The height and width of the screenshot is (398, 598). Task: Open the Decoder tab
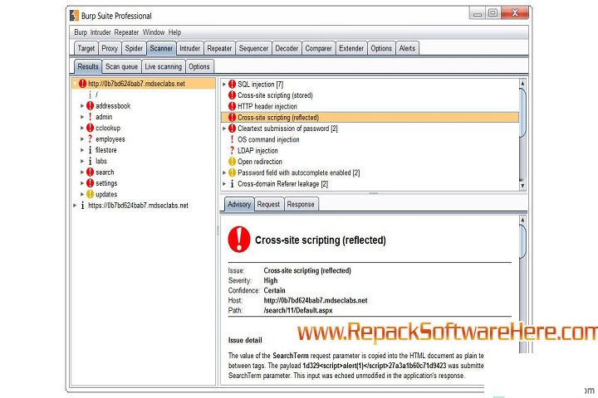pos(287,48)
